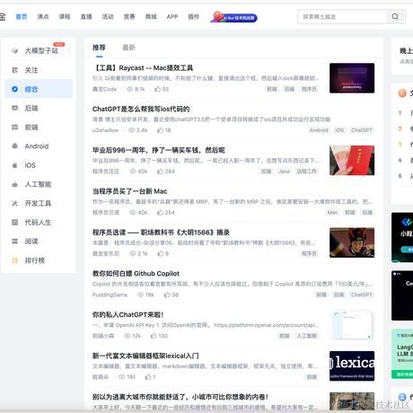Open the 插件 nav item
The image size is (413, 413).
[x=193, y=17]
